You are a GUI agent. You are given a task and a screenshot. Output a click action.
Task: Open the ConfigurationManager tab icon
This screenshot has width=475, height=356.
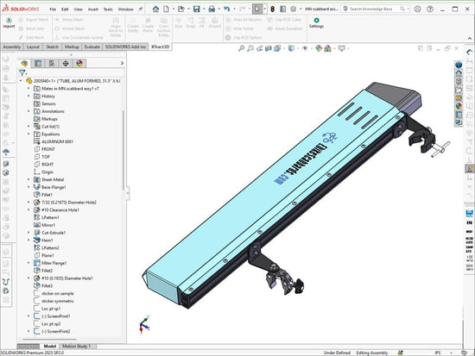click(52, 63)
